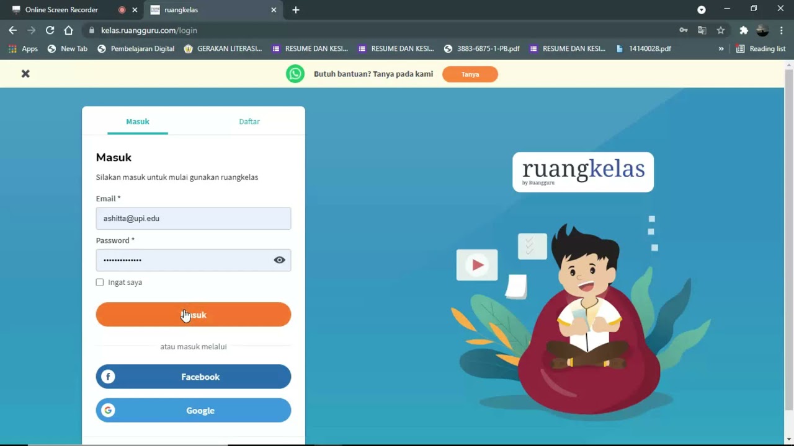794x446 pixels.
Task: Open saved passwords key icon
Action: click(684, 30)
